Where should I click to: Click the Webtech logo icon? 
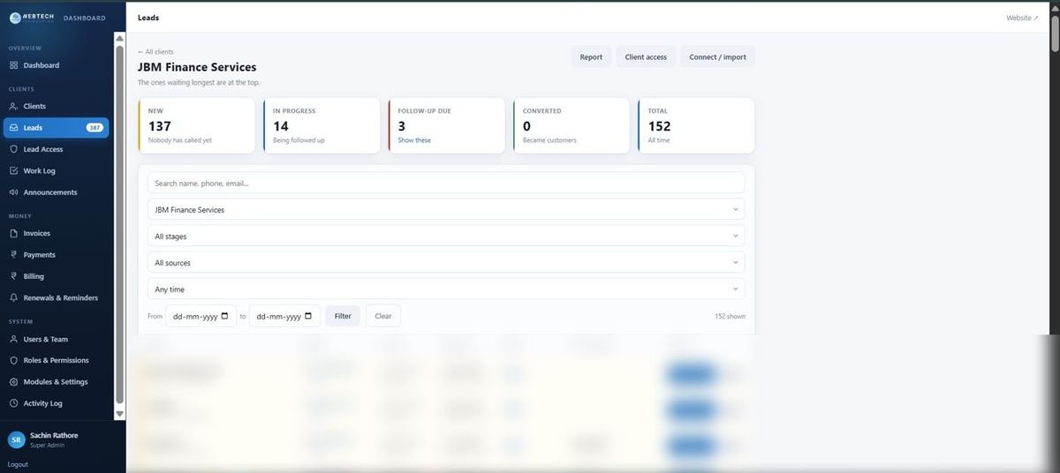tap(15, 18)
